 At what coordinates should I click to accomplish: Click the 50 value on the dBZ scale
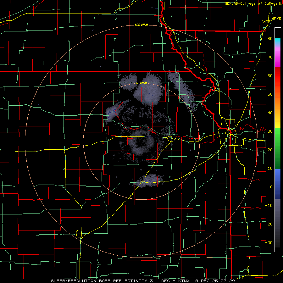click(x=270, y=94)
